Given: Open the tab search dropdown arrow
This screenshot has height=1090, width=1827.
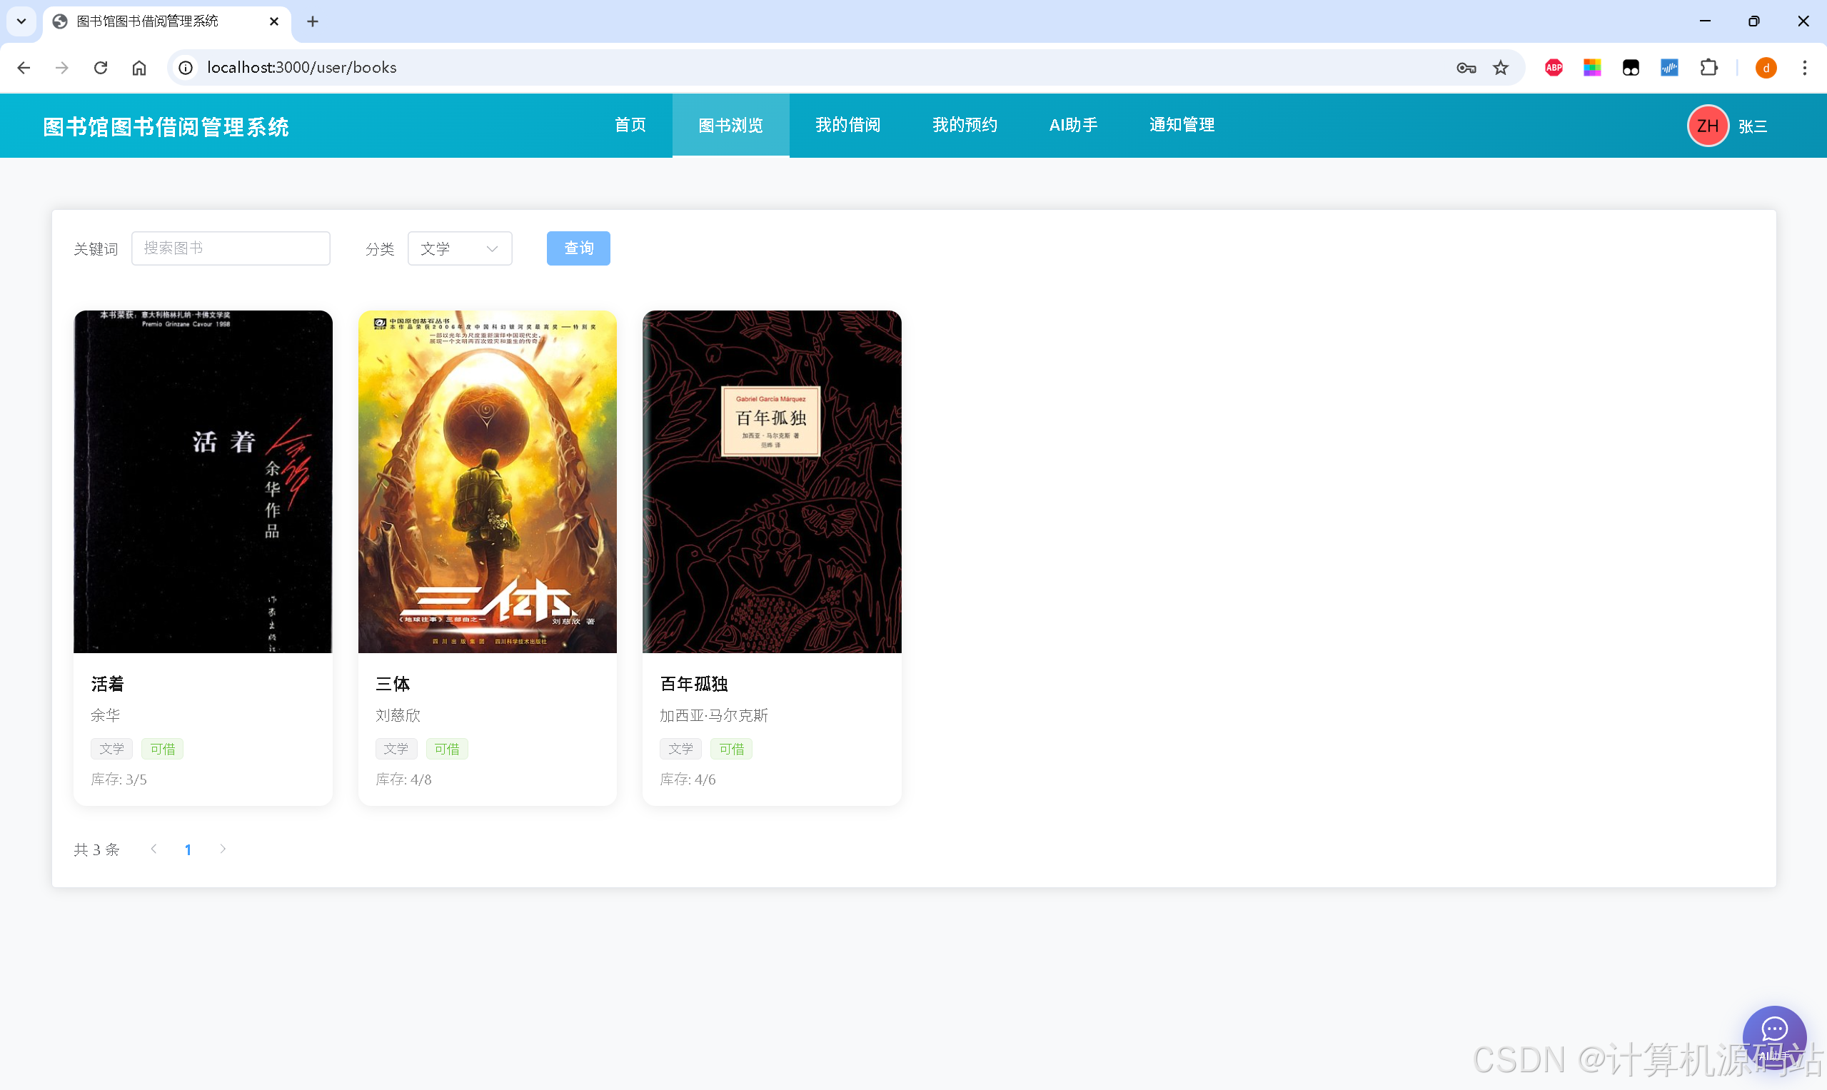Looking at the screenshot, I should coord(21,21).
